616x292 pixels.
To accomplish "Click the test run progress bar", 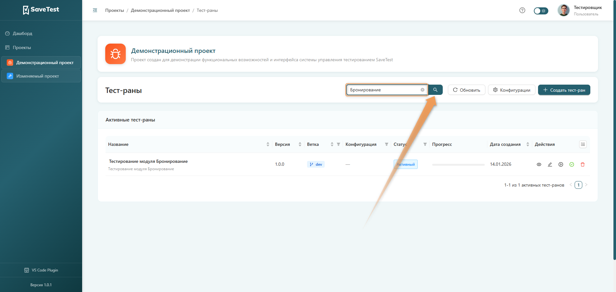I will (458, 164).
